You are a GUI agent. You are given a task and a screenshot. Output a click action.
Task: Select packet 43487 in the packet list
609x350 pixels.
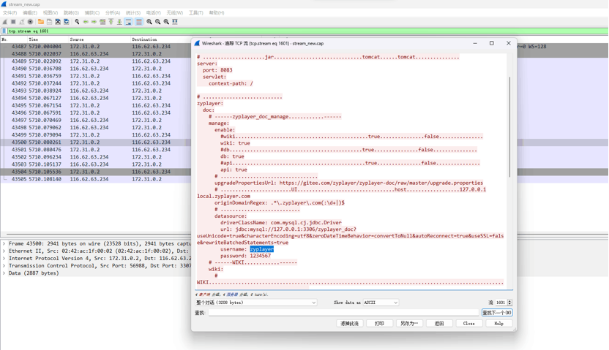click(x=96, y=47)
